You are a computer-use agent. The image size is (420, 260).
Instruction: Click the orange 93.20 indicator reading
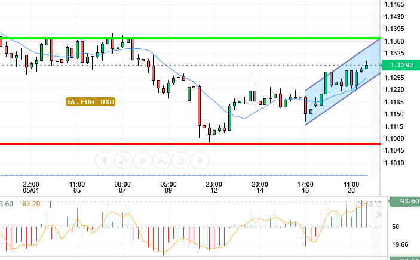tap(31, 204)
